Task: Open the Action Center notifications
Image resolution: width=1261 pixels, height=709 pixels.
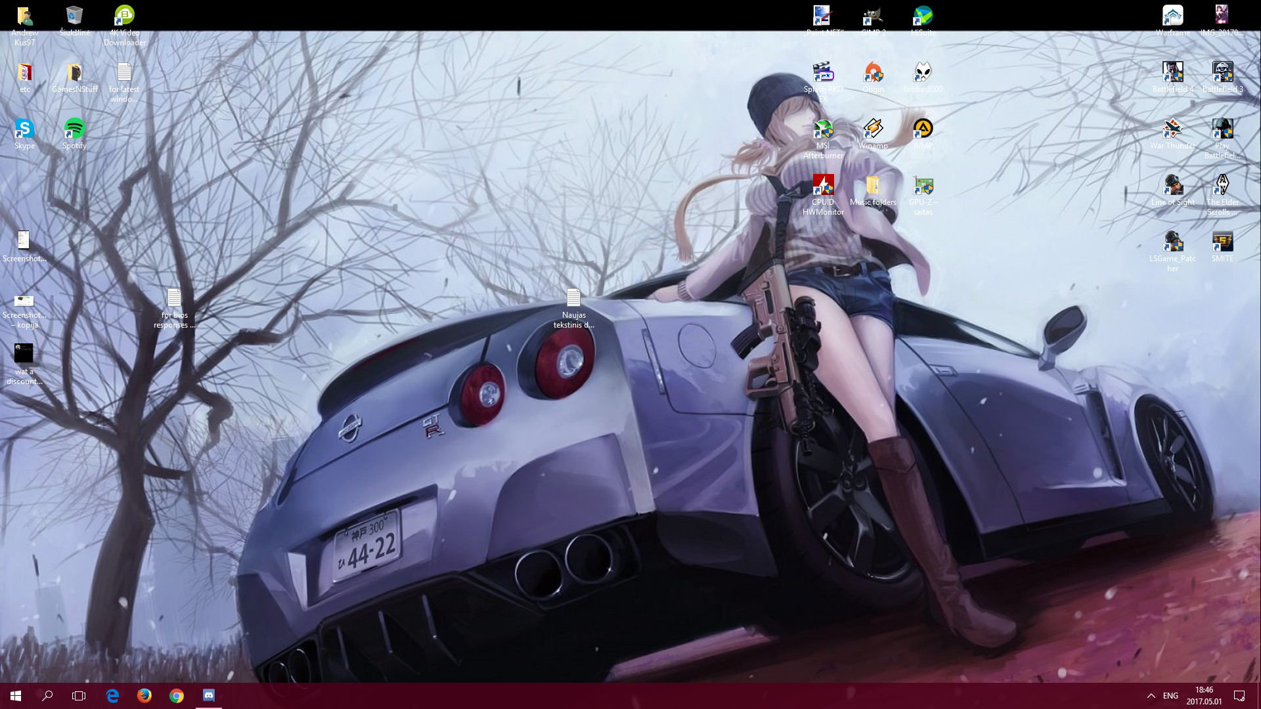Action: [x=1239, y=696]
